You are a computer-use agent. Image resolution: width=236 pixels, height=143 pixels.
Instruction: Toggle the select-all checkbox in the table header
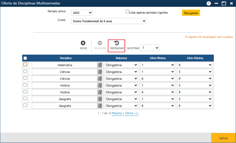coord(25,58)
